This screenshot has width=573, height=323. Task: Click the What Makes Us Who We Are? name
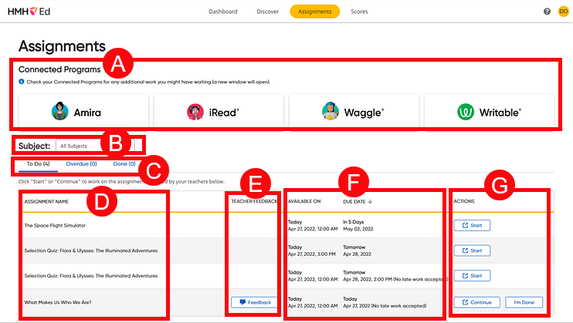(58, 302)
